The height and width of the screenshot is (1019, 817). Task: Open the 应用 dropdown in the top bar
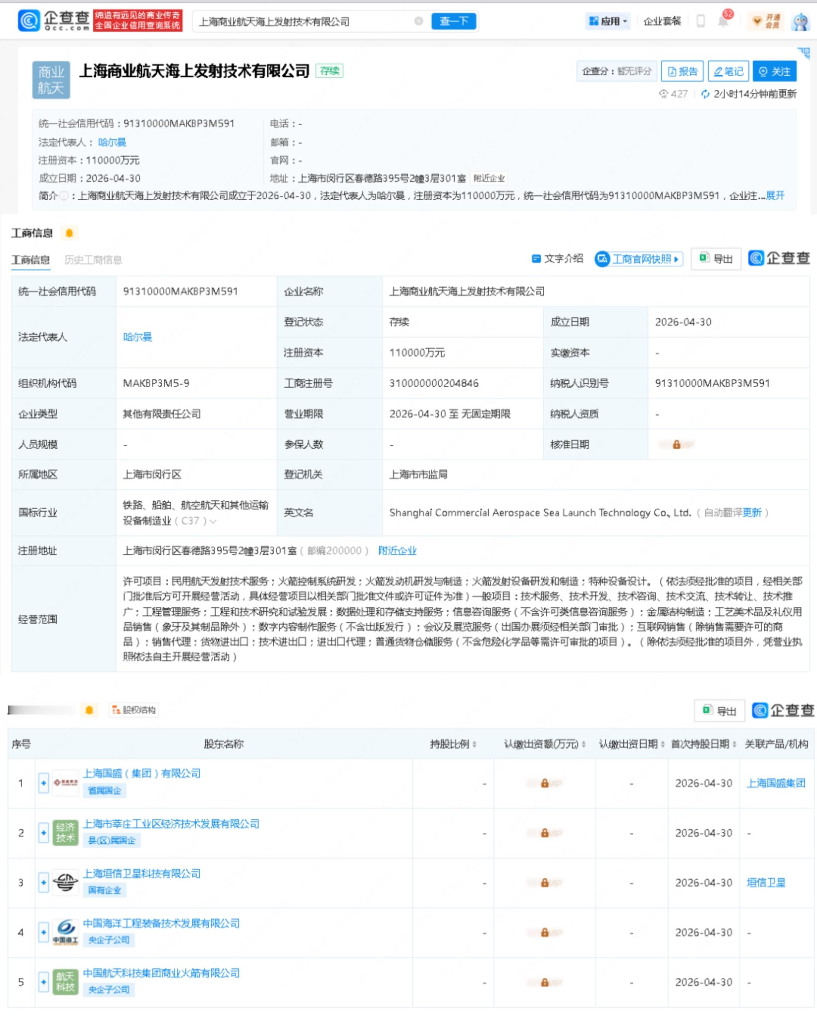point(608,21)
